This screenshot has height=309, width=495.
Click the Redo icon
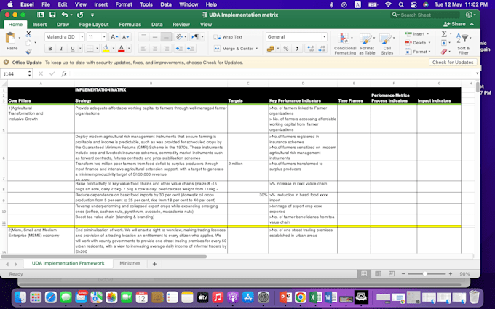[x=80, y=15]
